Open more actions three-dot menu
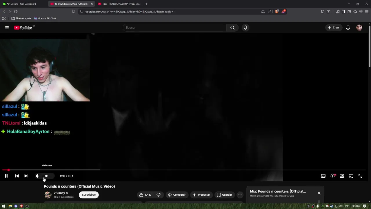 click(240, 195)
